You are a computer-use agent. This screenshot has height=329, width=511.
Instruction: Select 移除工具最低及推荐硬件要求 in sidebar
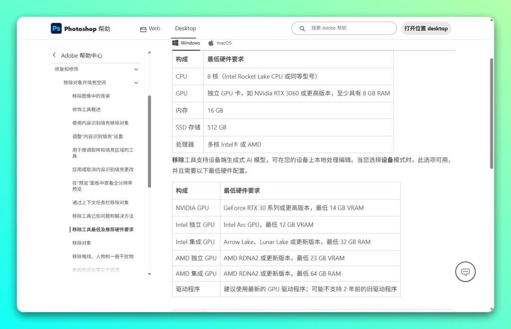coord(103,230)
